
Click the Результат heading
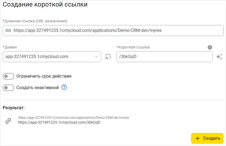point(14,108)
